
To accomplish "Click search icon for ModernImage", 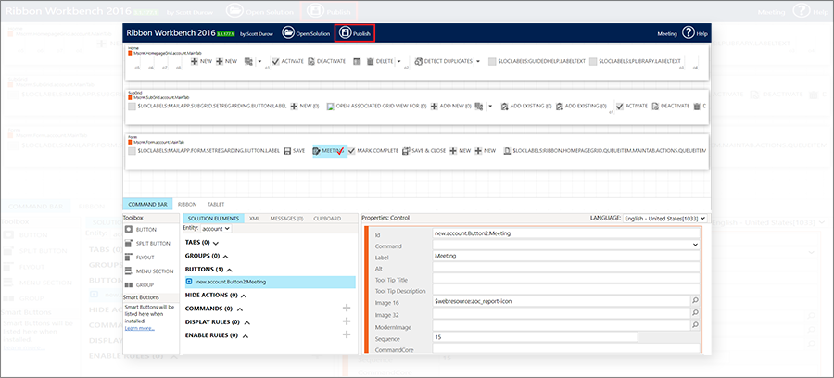I will (695, 324).
